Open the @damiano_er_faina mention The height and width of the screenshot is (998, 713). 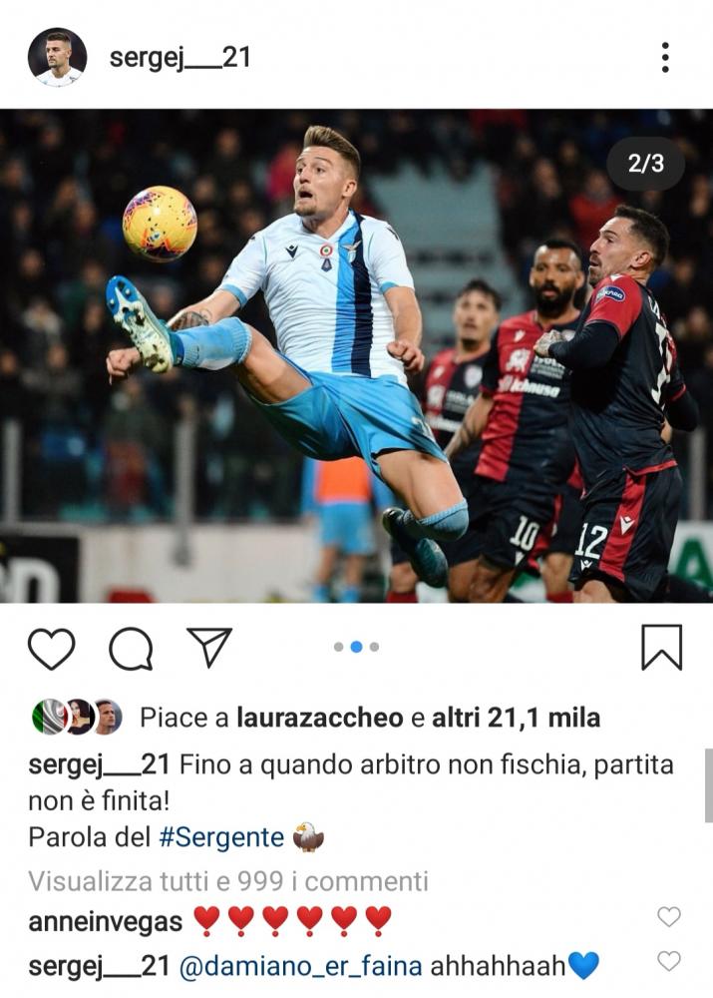(301, 966)
